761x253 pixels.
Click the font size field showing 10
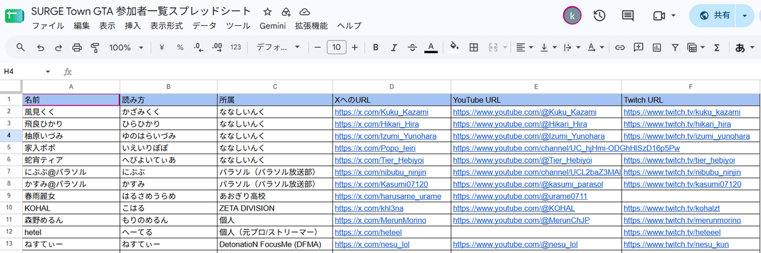point(336,47)
